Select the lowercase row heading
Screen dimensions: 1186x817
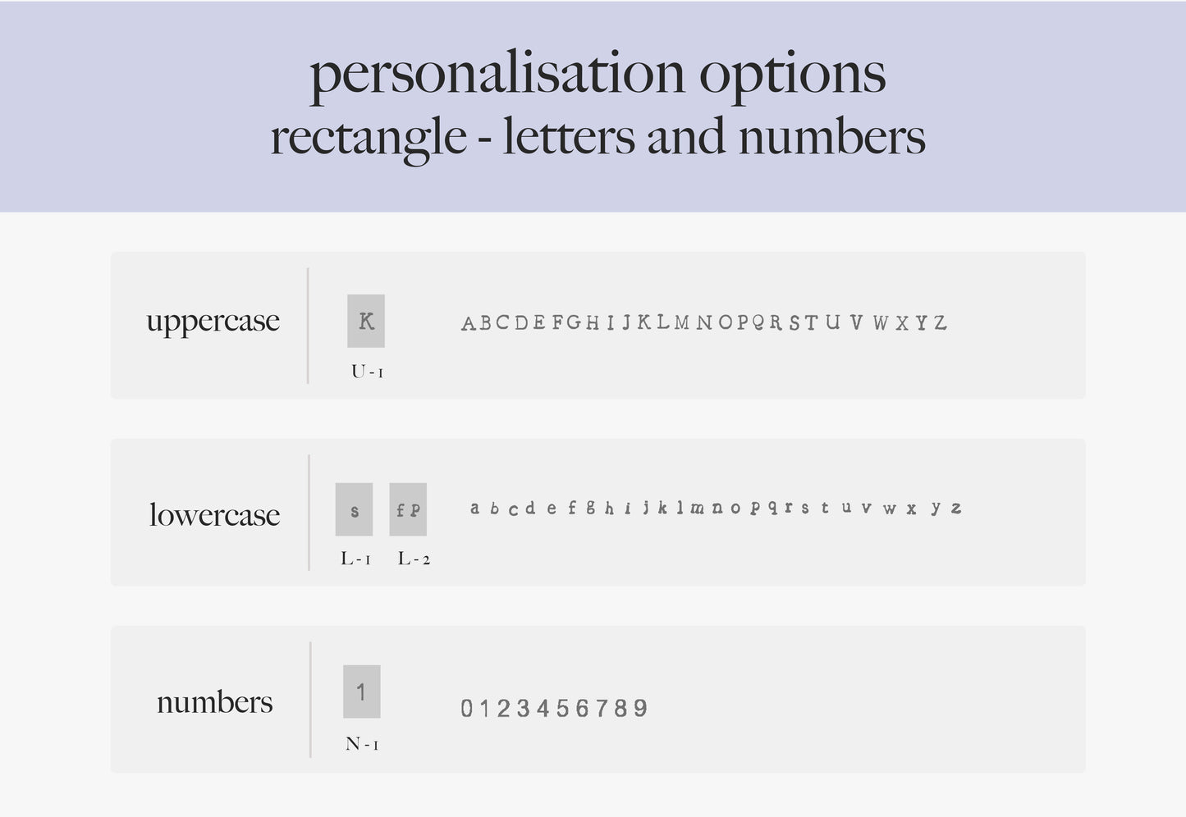214,515
